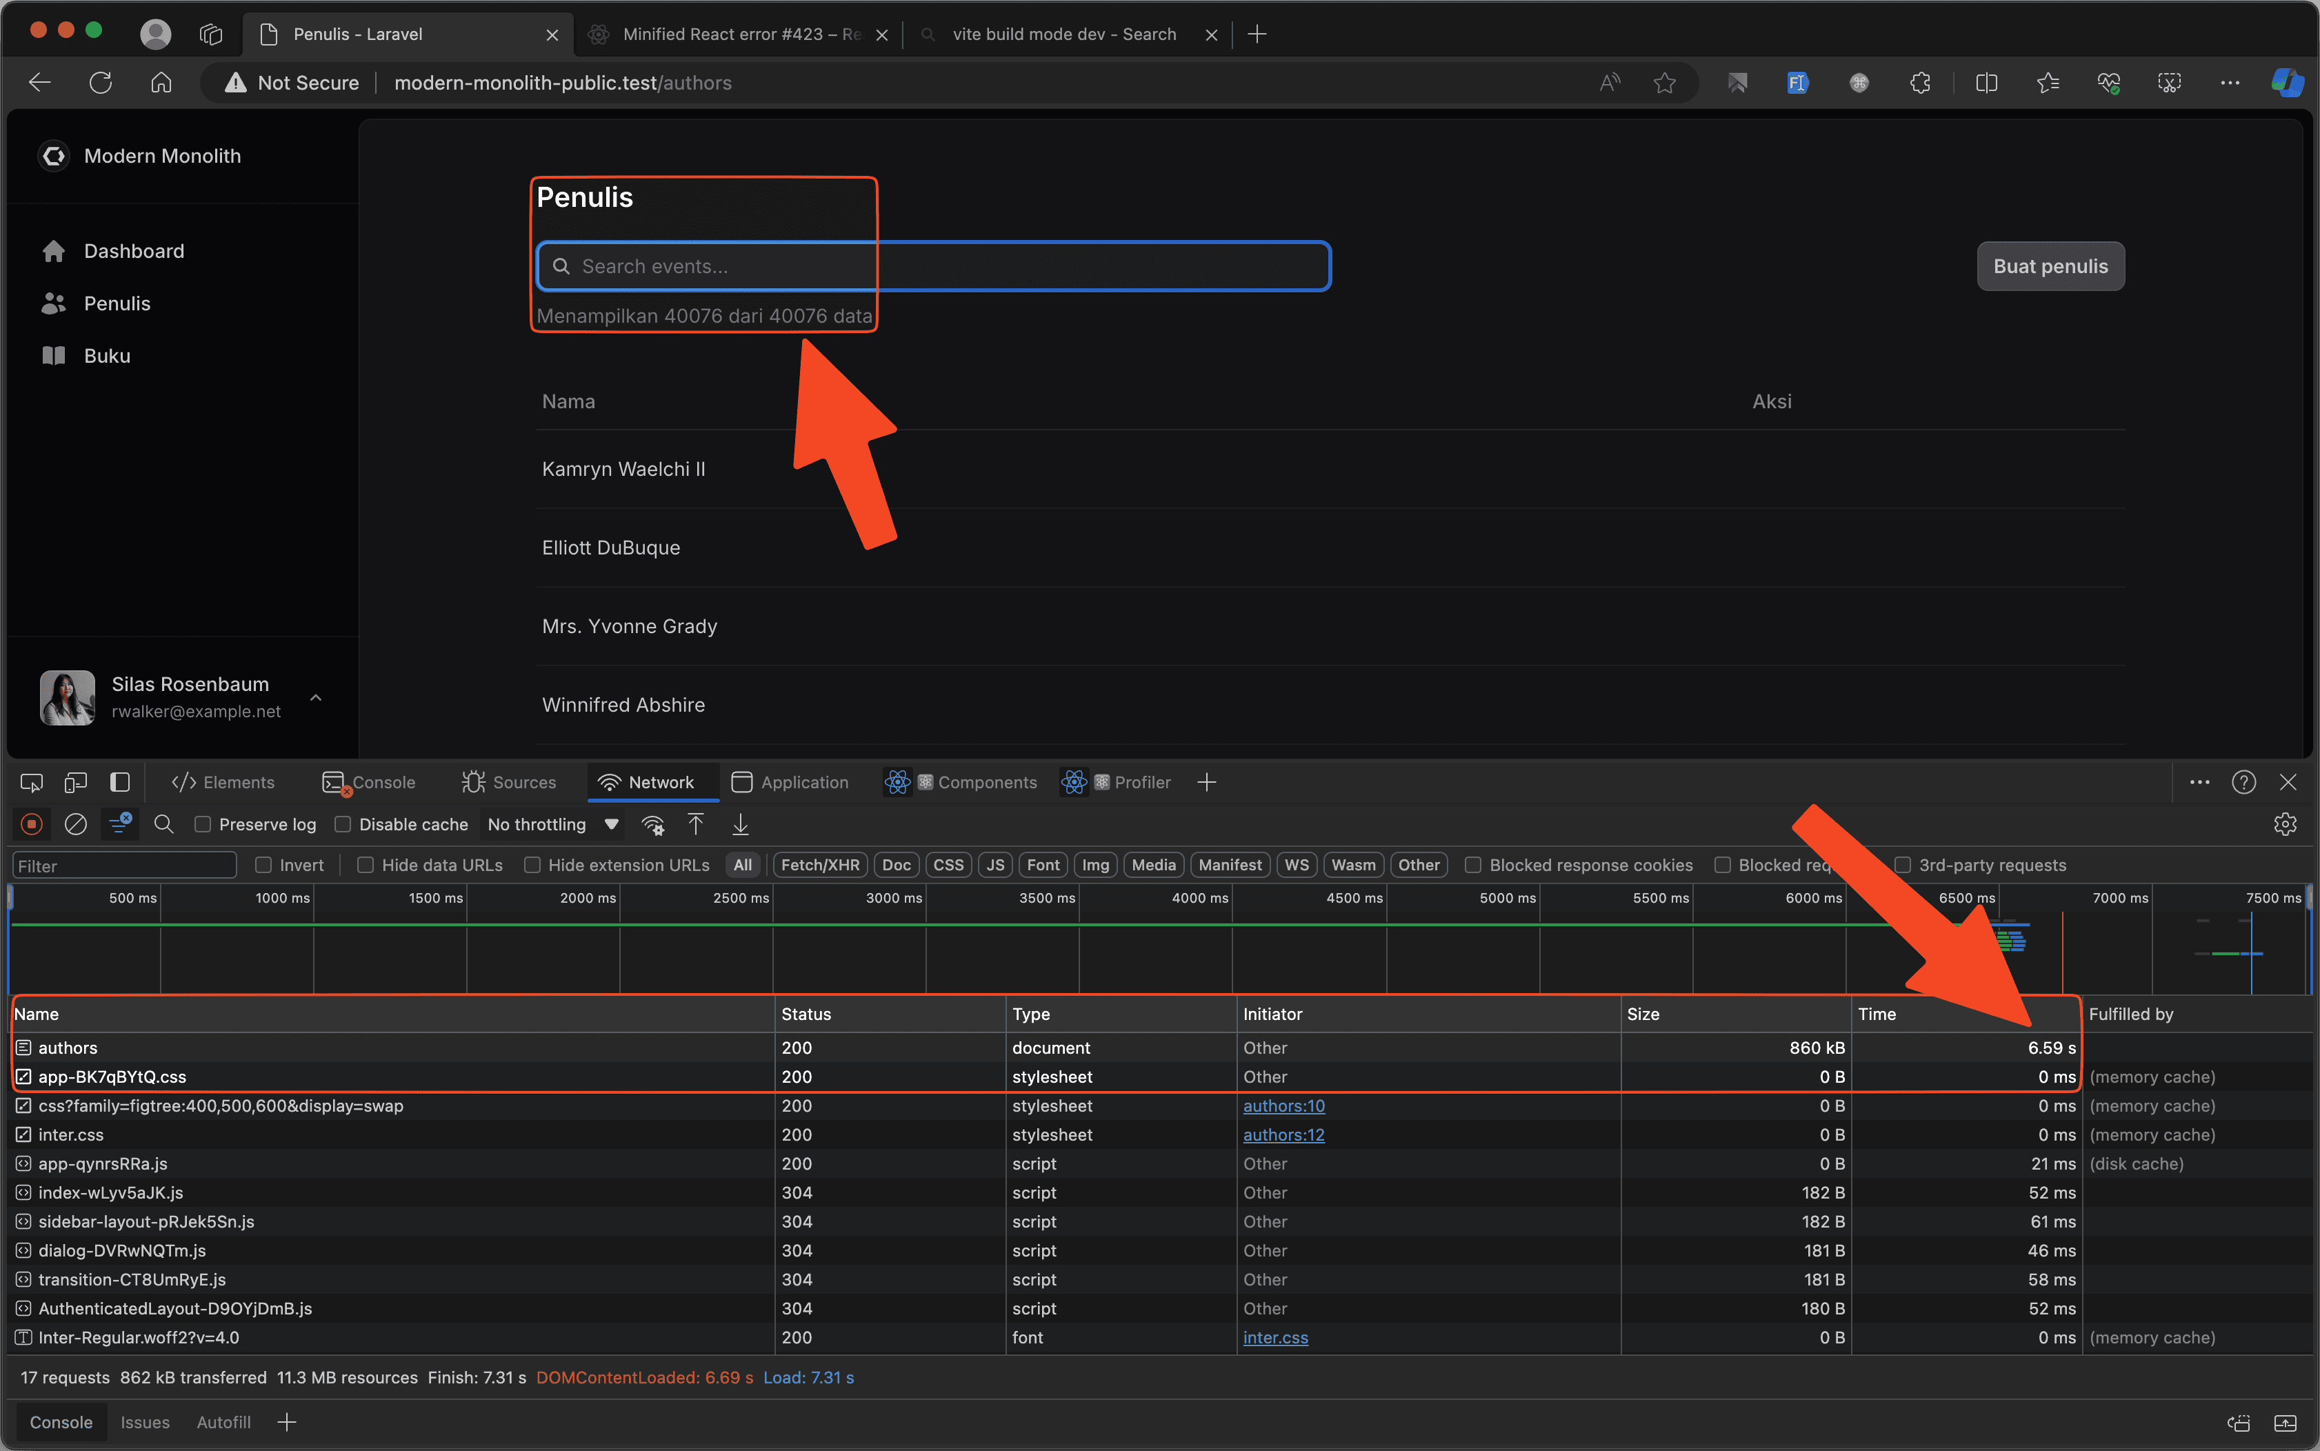2320x1451 pixels.
Task: Reload the page with the refresh icon
Action: tap(101, 83)
